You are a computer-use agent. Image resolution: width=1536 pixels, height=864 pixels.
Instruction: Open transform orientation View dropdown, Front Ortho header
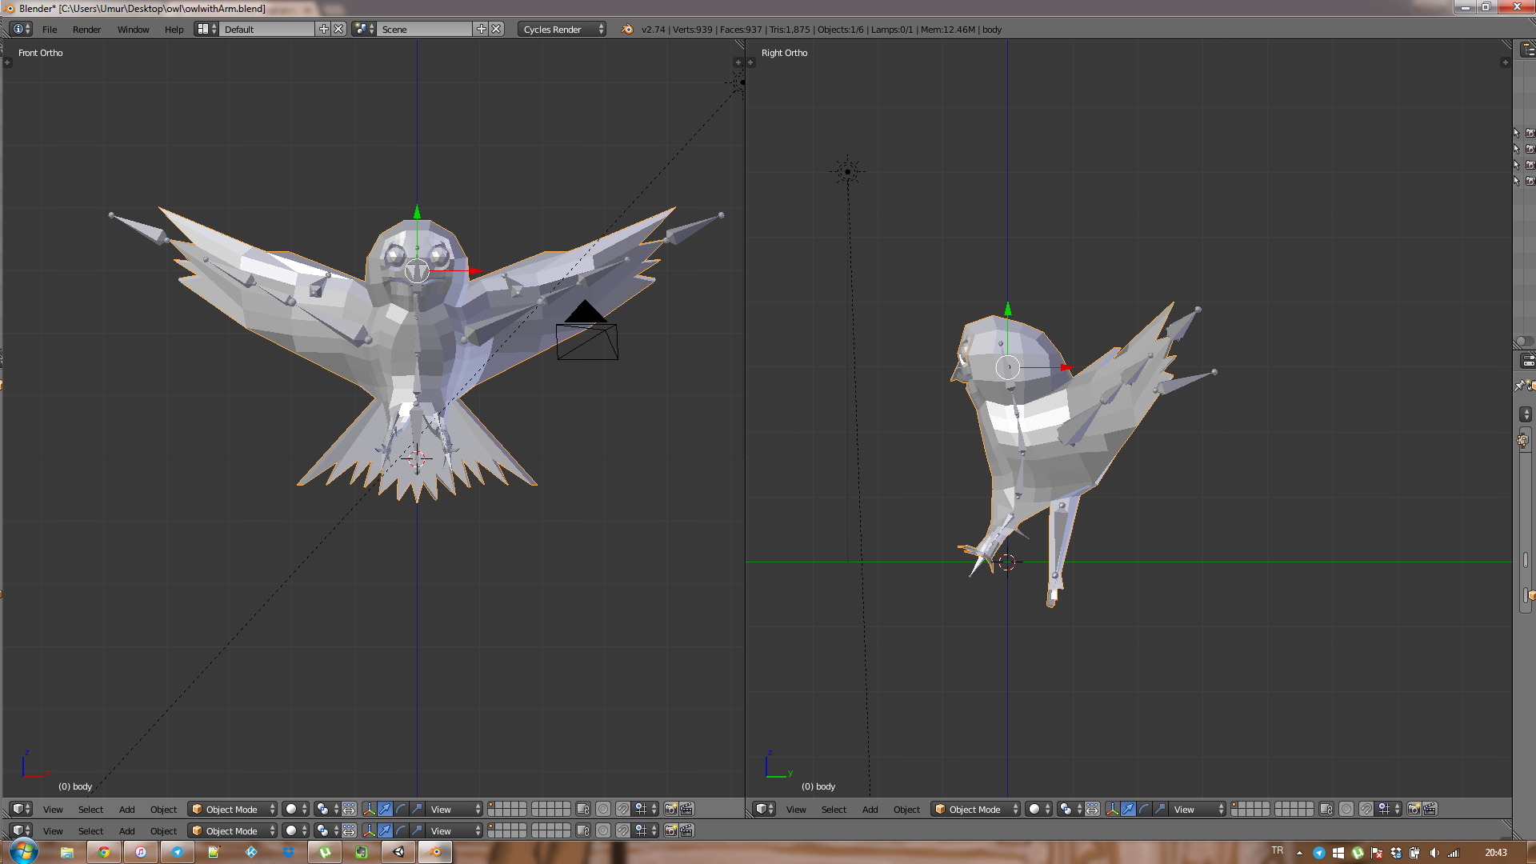(x=455, y=809)
